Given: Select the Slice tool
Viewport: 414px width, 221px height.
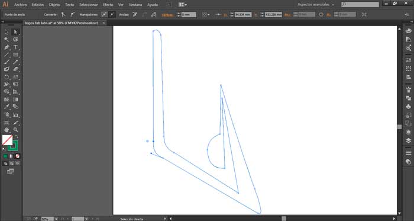Looking at the screenshot, I should 15,123.
